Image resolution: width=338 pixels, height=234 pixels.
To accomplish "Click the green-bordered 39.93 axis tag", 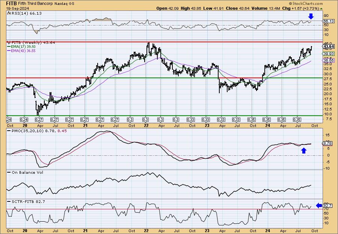I will [329, 54].
